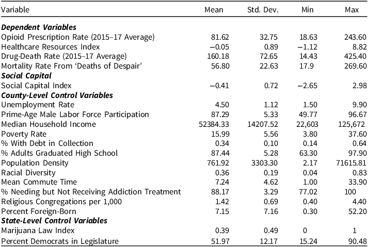Click the Unemployment Rate row label
Viewport: 368px width, 247px height.
pos(38,105)
